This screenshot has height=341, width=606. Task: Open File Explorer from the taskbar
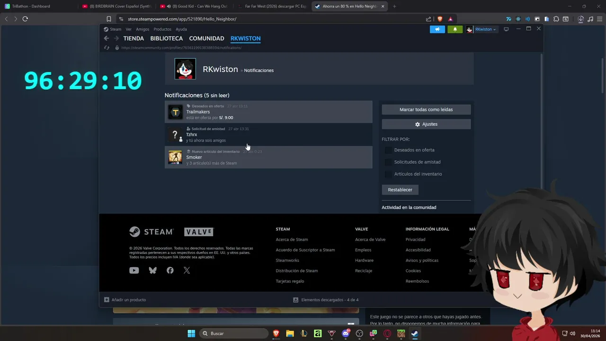click(290, 333)
